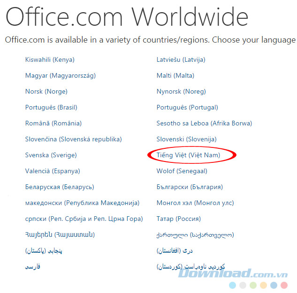Choose Română (România) language
Viewport: 297px width, 293px height.
point(53,123)
